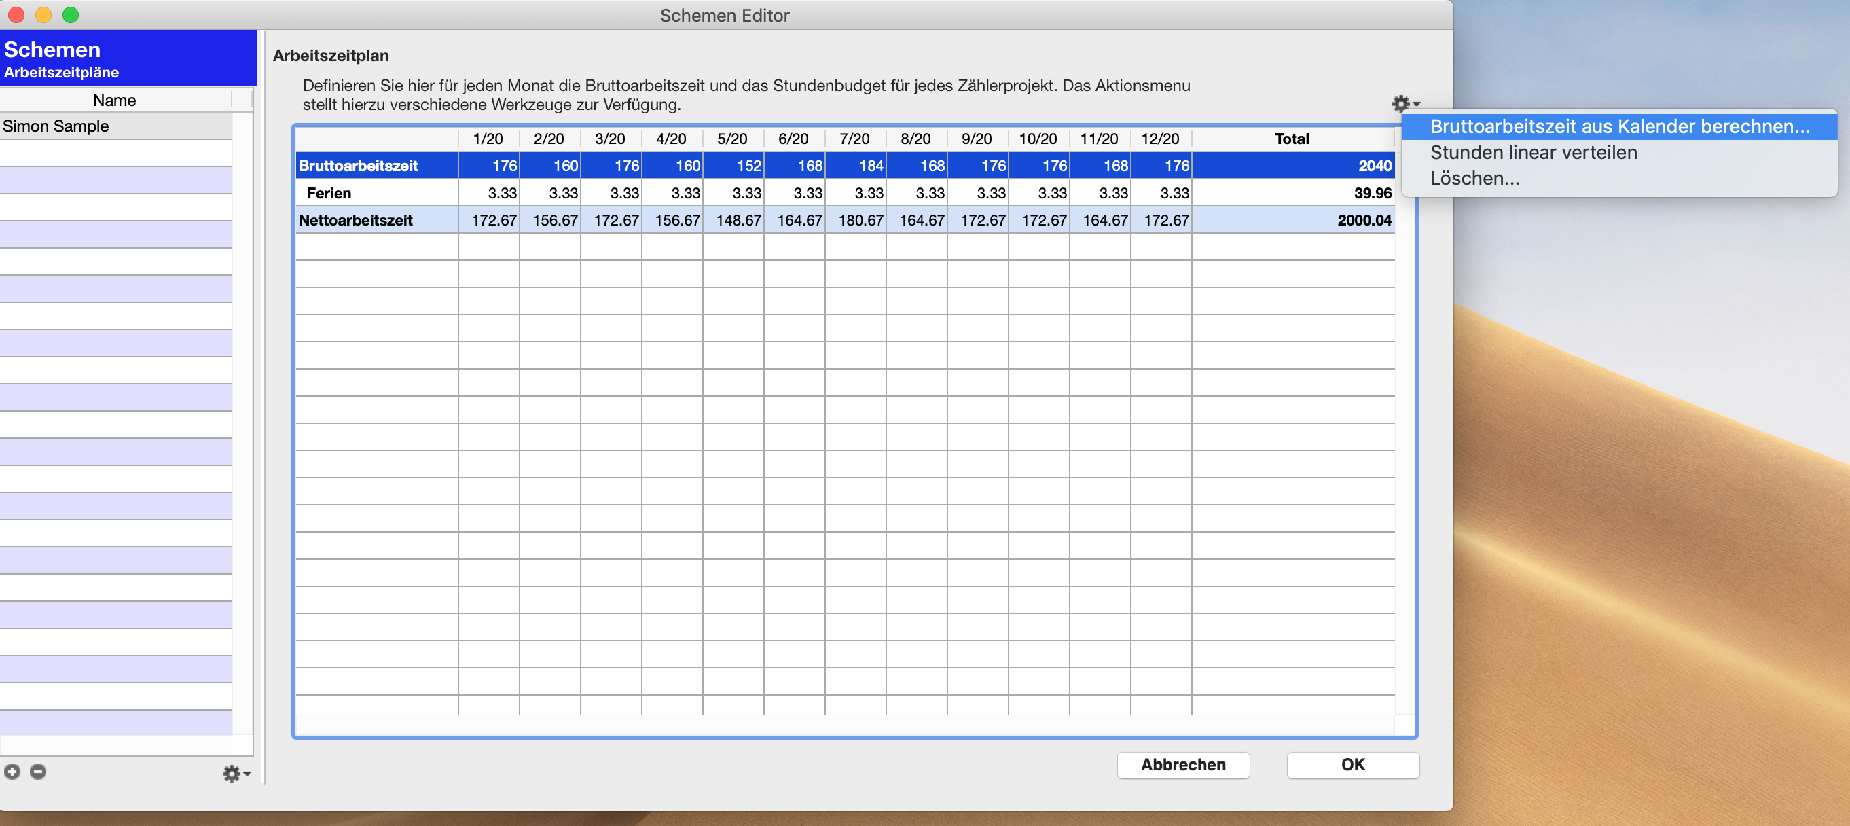Click Nettoarbeitszeit cell 156.67 under 2/20
Viewport: 1850px width, 826px height.
pyautogui.click(x=550, y=221)
